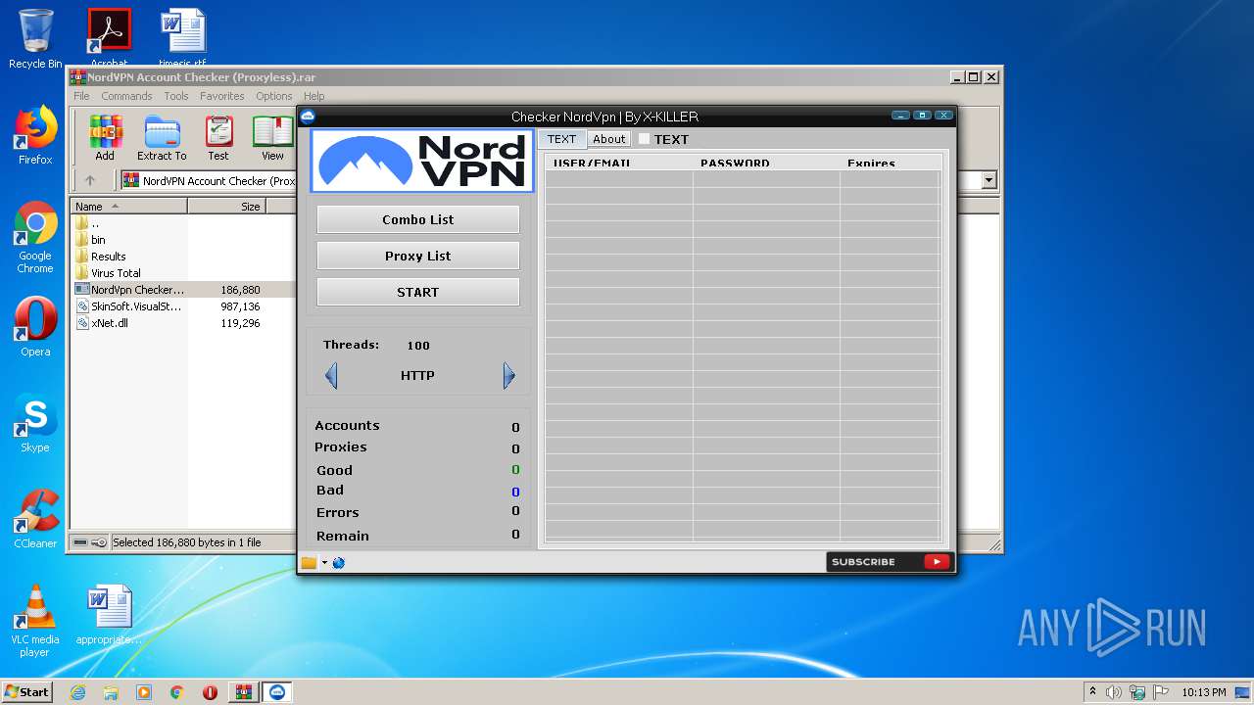Screen dimensions: 1254x705
Task: Click the Expires column header
Action: point(890,163)
